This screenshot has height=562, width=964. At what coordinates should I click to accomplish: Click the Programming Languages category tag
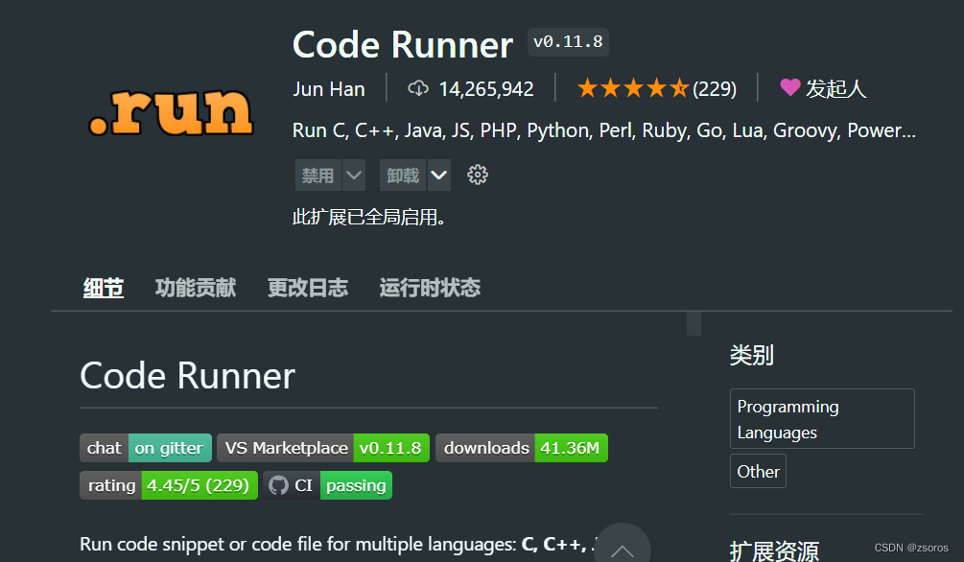point(822,419)
